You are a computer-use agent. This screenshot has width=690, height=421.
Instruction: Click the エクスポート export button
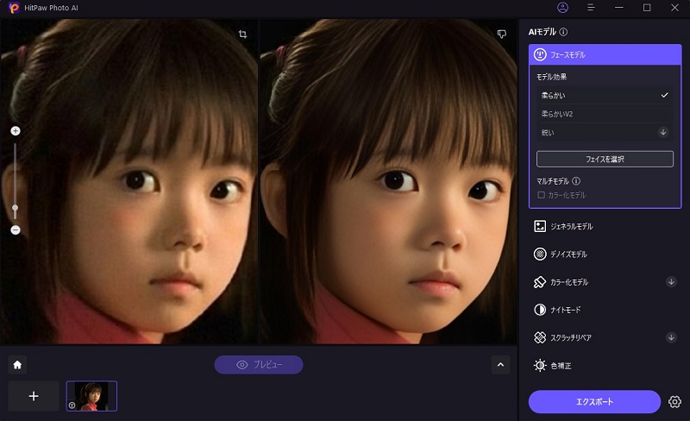point(594,402)
